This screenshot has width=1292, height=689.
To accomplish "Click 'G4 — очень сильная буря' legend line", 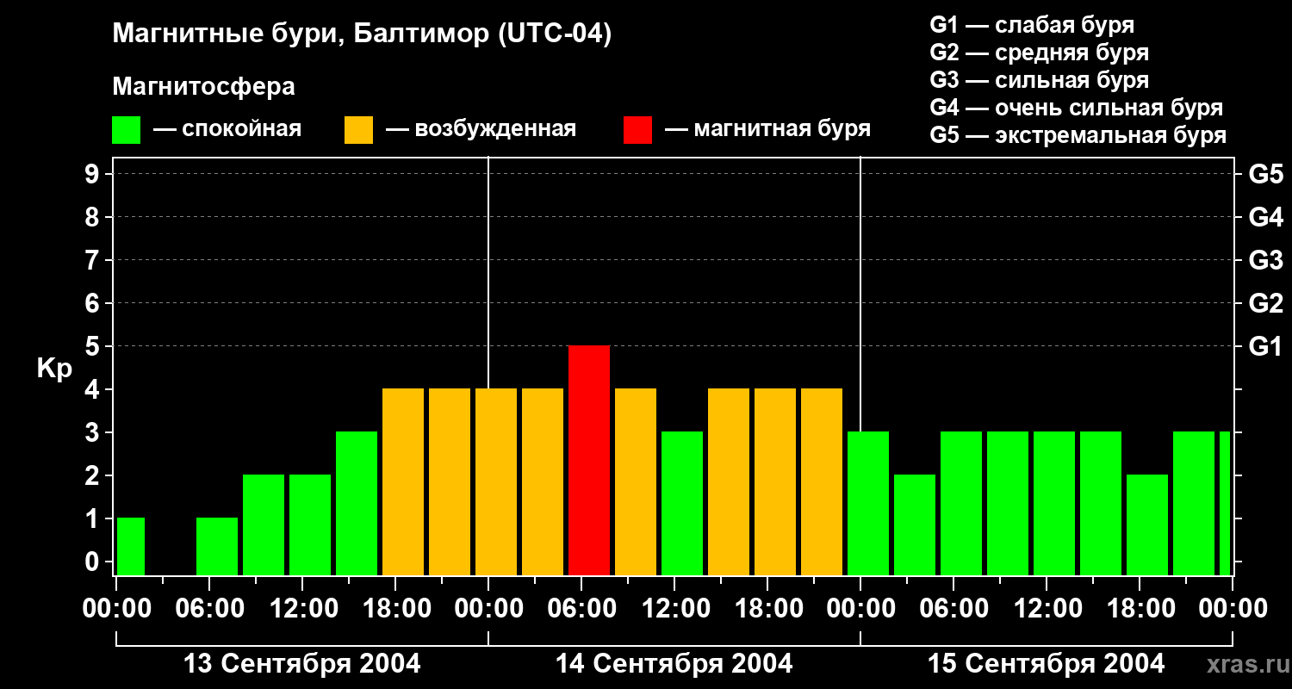I will pyautogui.click(x=1077, y=108).
